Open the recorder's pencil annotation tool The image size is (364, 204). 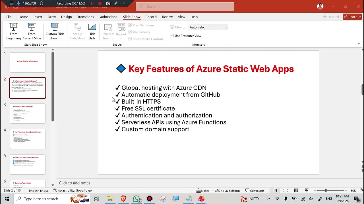coord(116,3)
